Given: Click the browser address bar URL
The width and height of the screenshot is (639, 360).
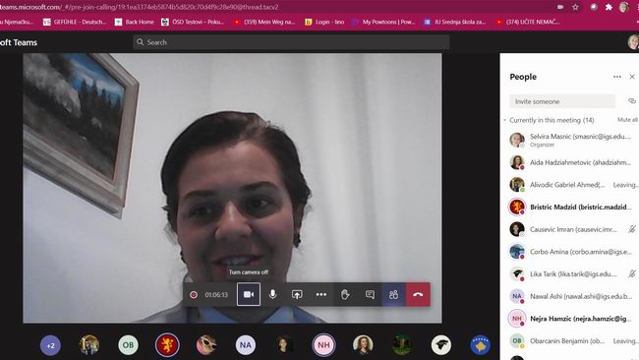Looking at the screenshot, I should 139,7.
